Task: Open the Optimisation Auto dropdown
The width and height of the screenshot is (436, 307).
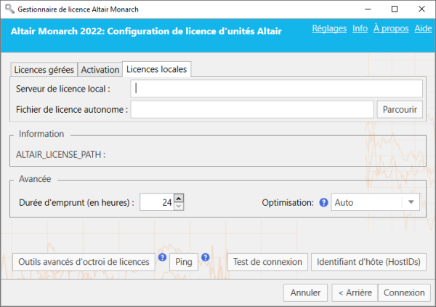Action: [375, 202]
